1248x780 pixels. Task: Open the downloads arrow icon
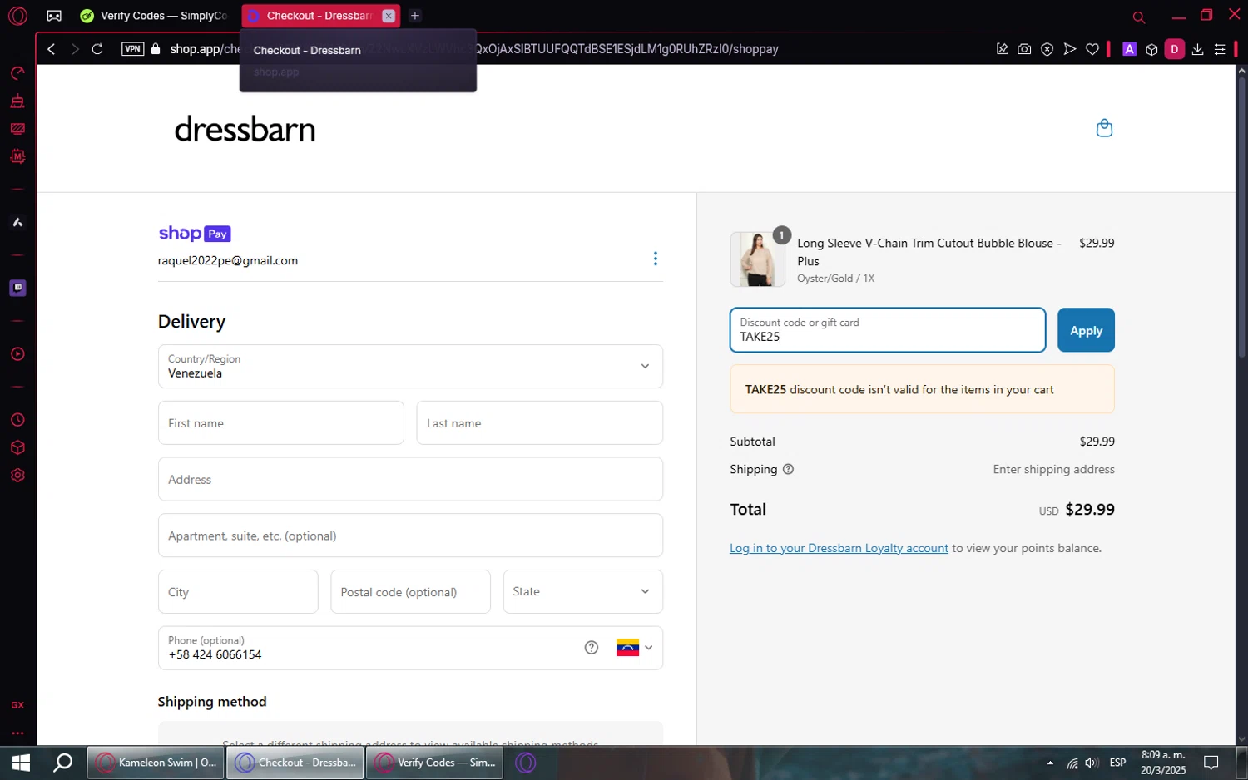pos(1197,49)
